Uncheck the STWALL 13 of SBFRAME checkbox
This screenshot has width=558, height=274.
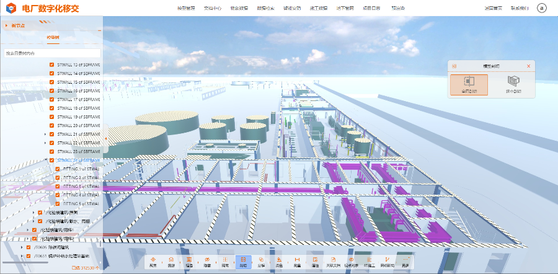(52, 64)
